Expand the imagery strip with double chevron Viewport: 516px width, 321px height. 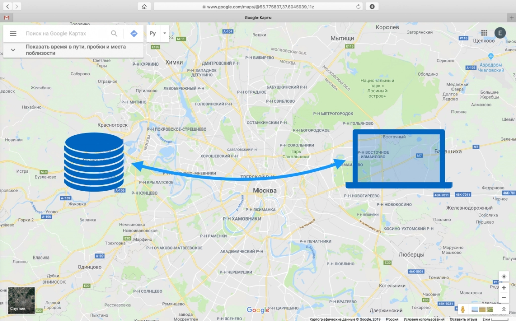click(x=504, y=309)
